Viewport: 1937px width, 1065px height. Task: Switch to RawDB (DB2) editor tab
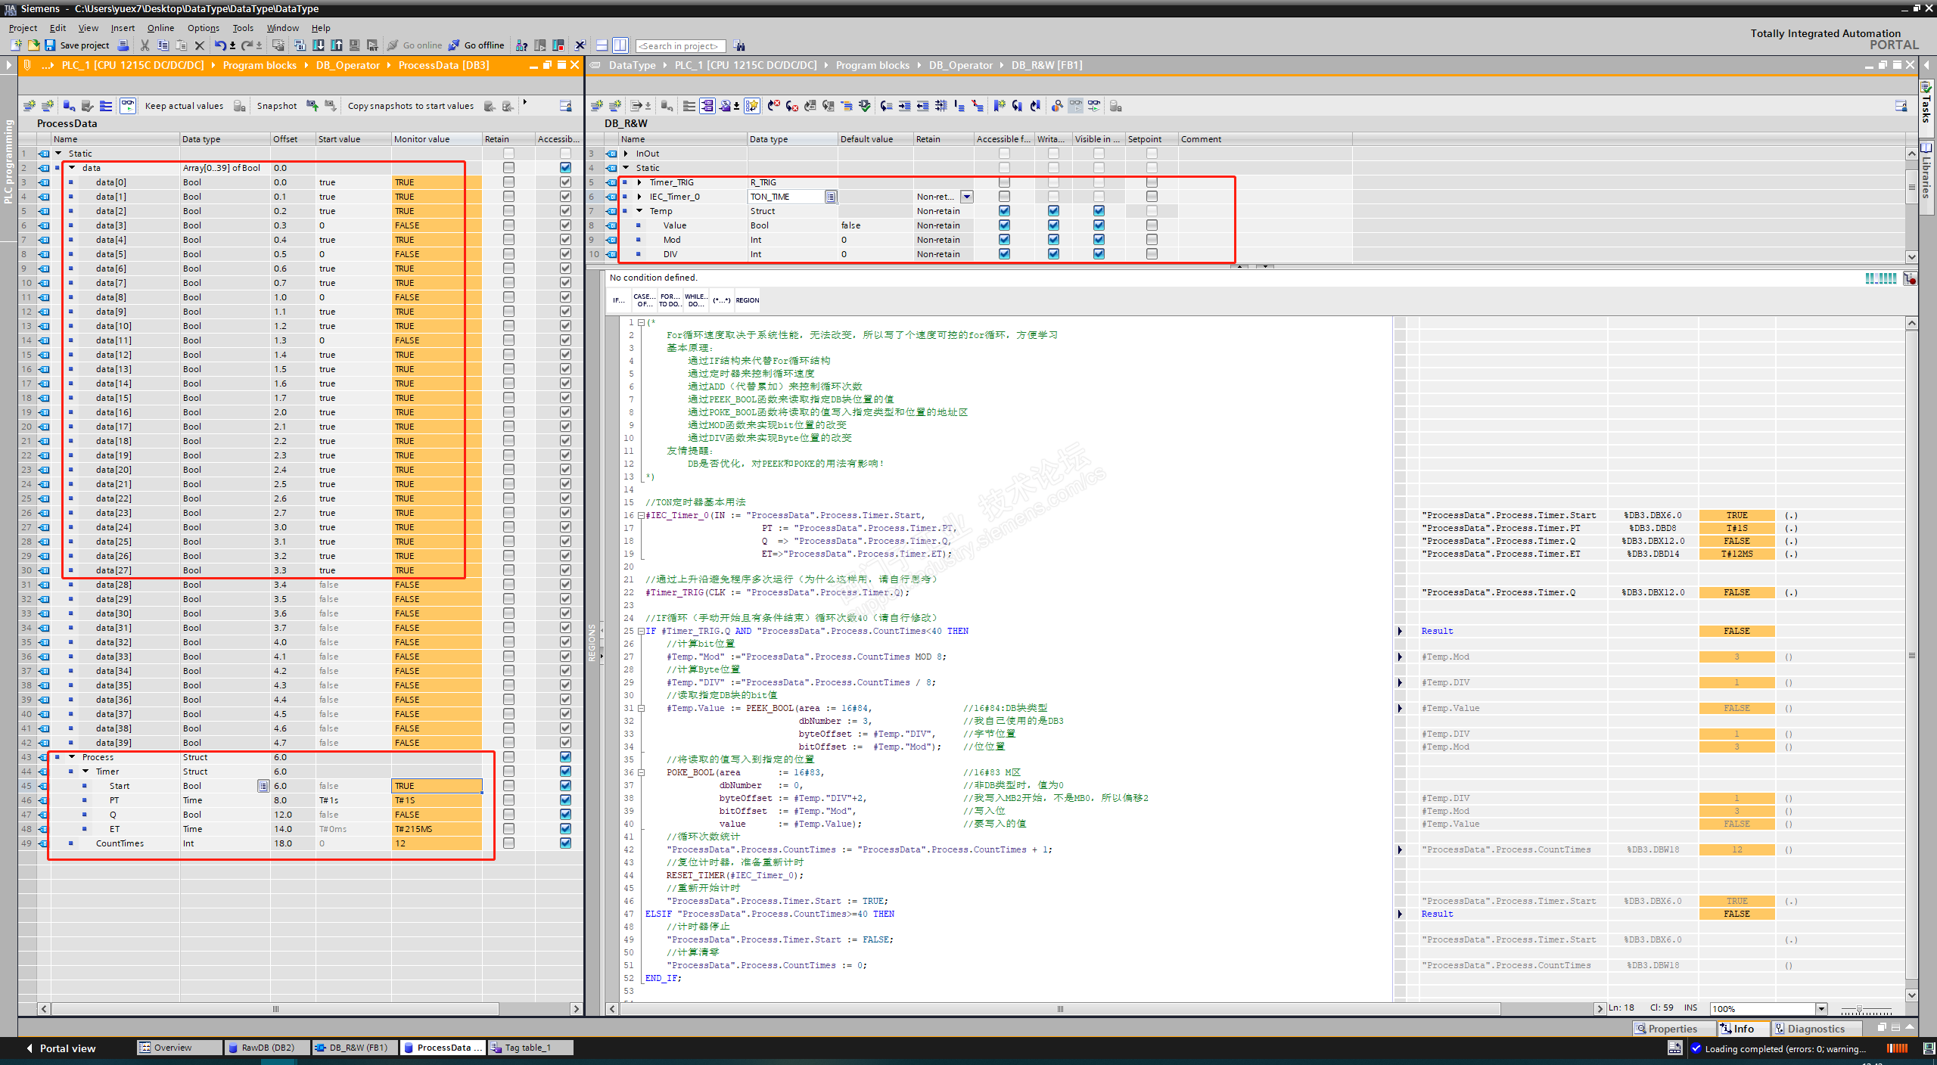tap(266, 1048)
